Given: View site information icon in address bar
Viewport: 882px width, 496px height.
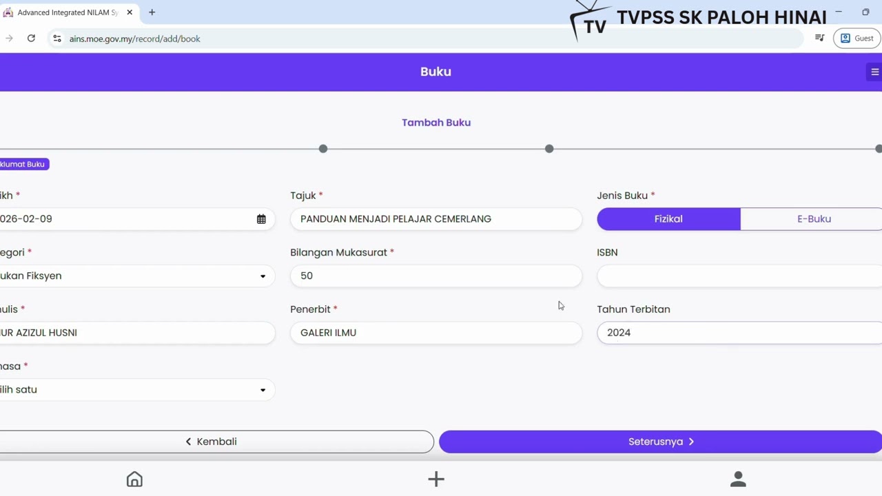Looking at the screenshot, I should [57, 39].
